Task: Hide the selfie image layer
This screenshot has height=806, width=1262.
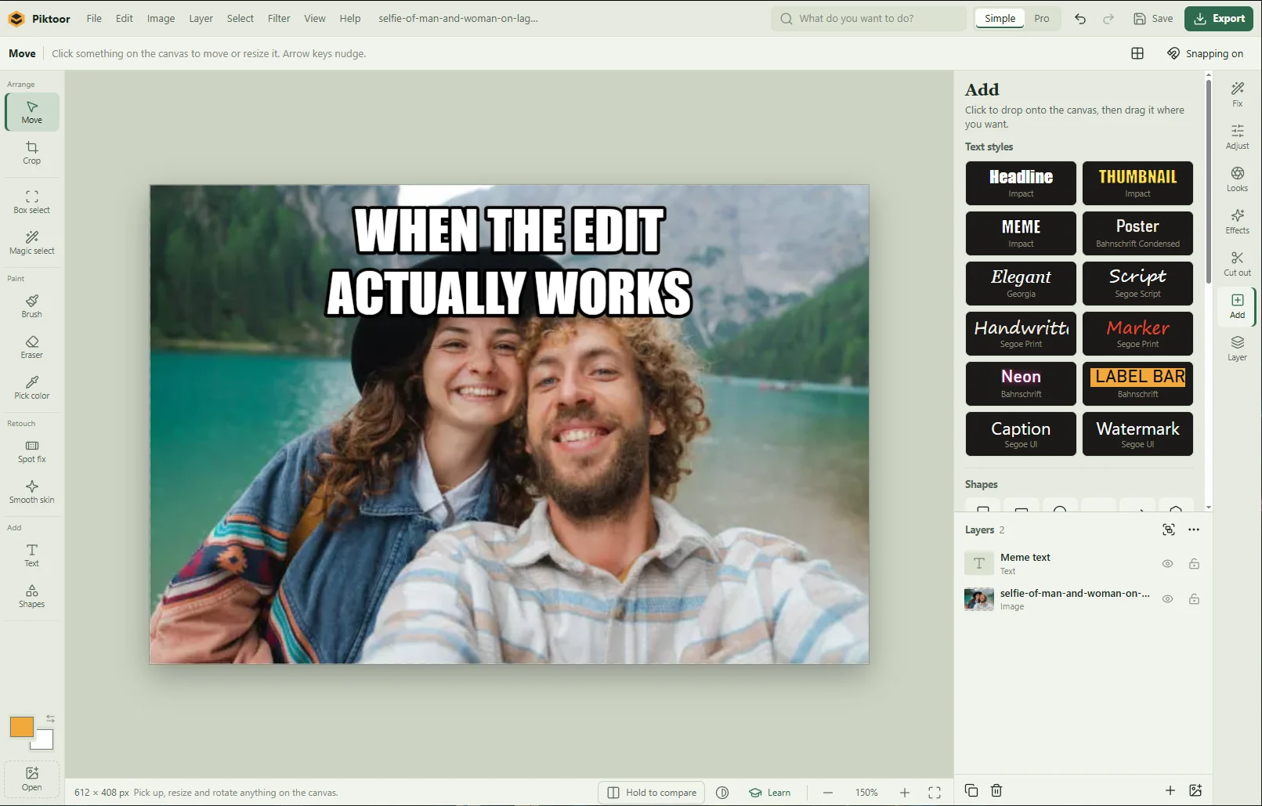Action: [1167, 599]
